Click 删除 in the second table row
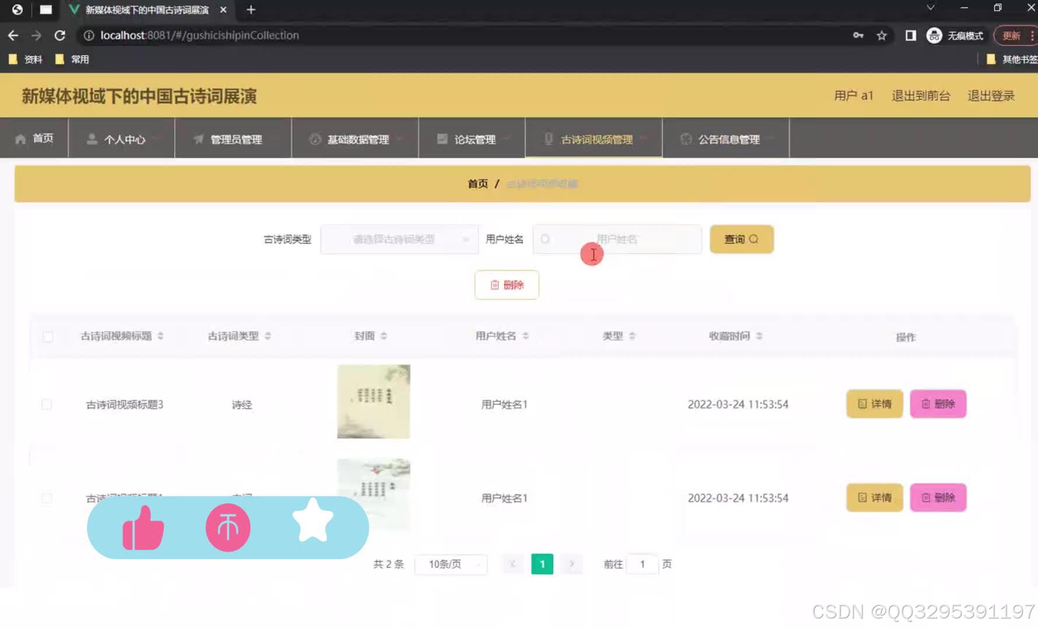Screen dimensions: 1038x629 938,498
